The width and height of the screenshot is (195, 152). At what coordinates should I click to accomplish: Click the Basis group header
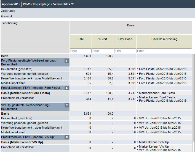click(131, 27)
